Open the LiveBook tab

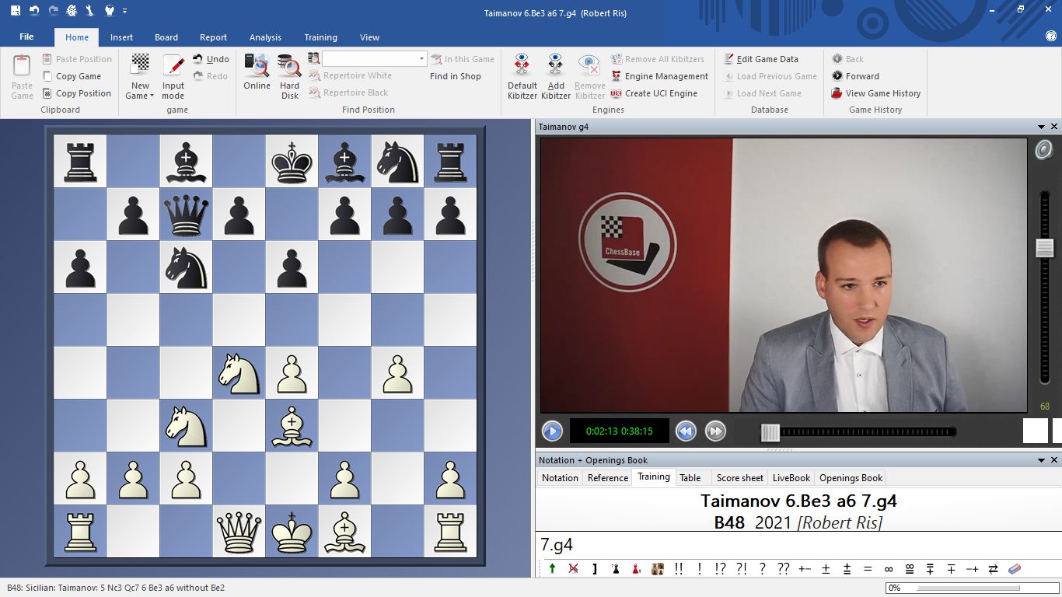[x=791, y=478]
